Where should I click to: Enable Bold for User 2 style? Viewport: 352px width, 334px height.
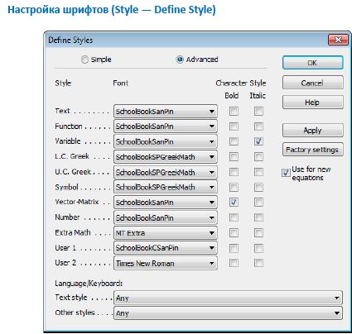(x=234, y=263)
